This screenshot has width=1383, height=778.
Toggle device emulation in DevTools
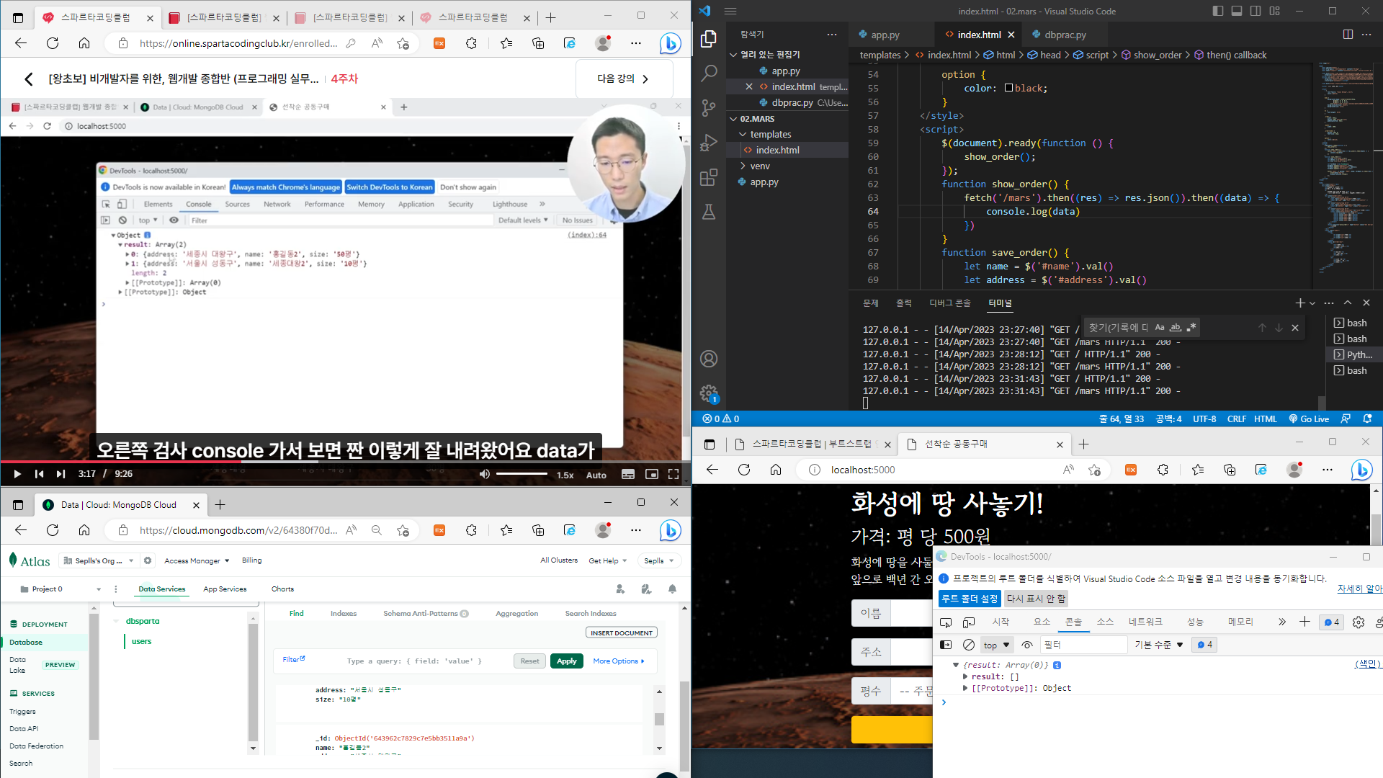[969, 622]
